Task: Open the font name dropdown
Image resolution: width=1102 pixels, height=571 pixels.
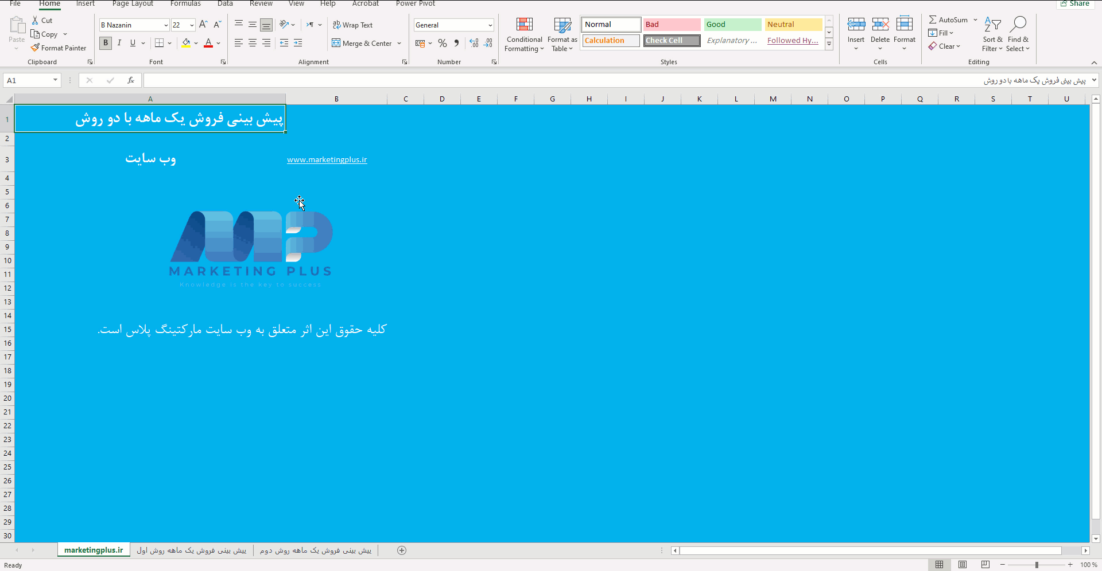Action: tap(166, 25)
